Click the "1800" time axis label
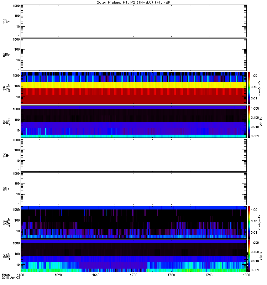The width and height of the screenshot is (267, 285). (246, 275)
